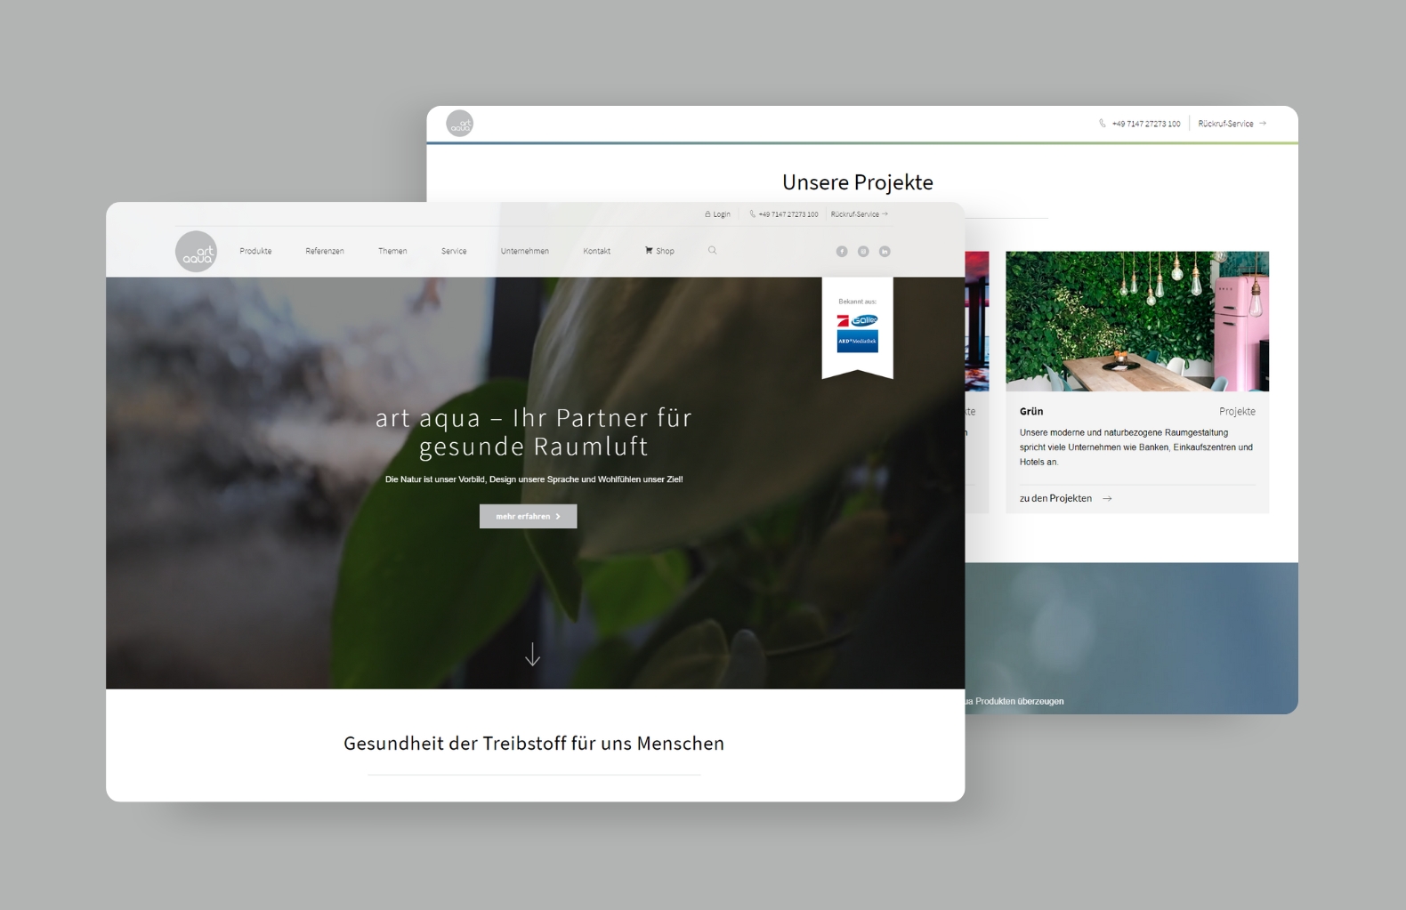
Task: Click the Facebook icon in the header
Action: coord(842,252)
